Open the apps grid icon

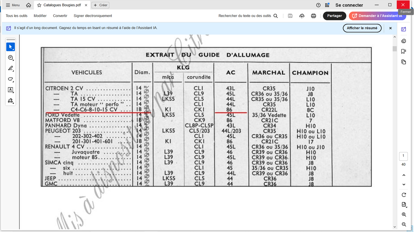[x=327, y=5]
